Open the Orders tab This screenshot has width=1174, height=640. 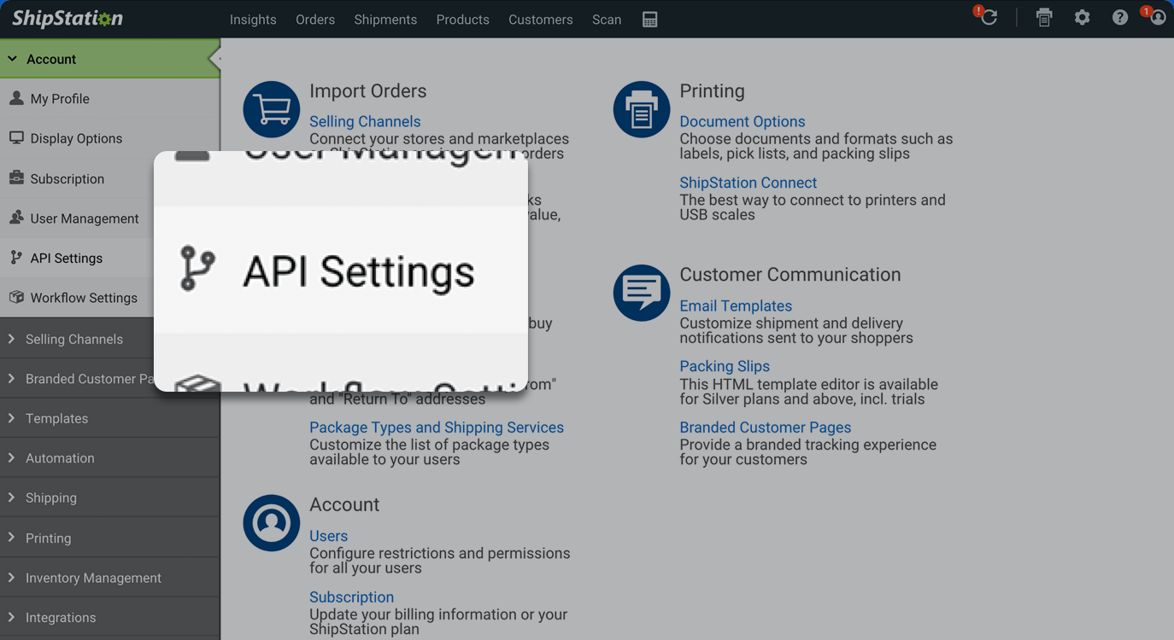315,20
